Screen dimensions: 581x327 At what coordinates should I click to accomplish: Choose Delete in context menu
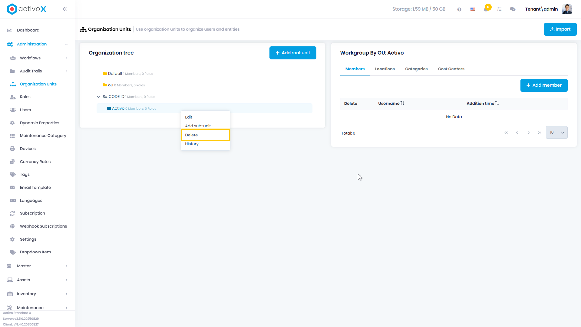tap(205, 135)
